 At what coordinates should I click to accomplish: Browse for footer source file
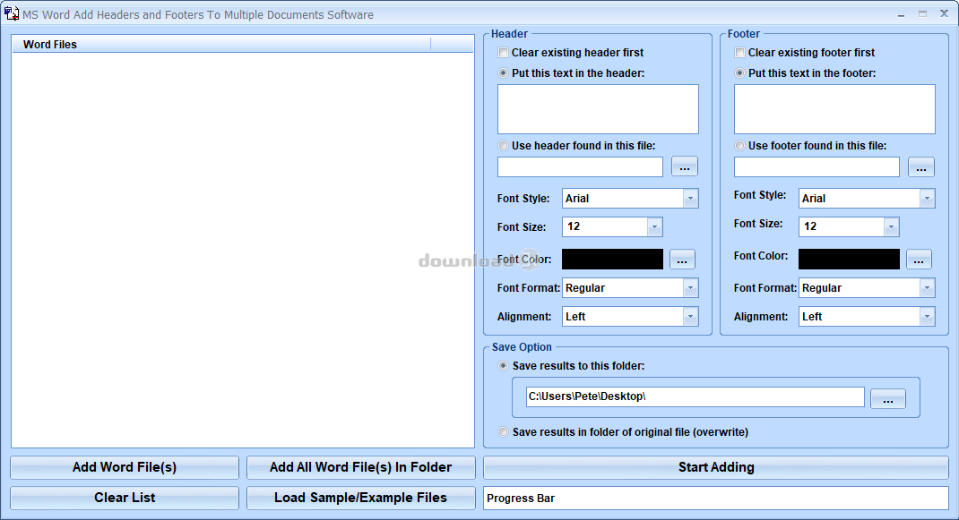921,166
